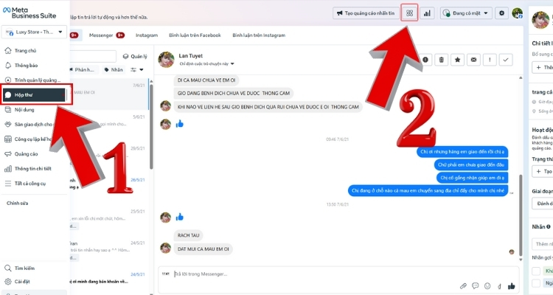The width and height of the screenshot is (553, 295).
Task: Click the conversation search field
Action: coord(93,57)
